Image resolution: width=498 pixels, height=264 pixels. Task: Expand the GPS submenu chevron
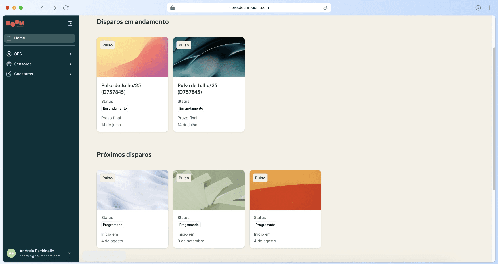point(71,54)
